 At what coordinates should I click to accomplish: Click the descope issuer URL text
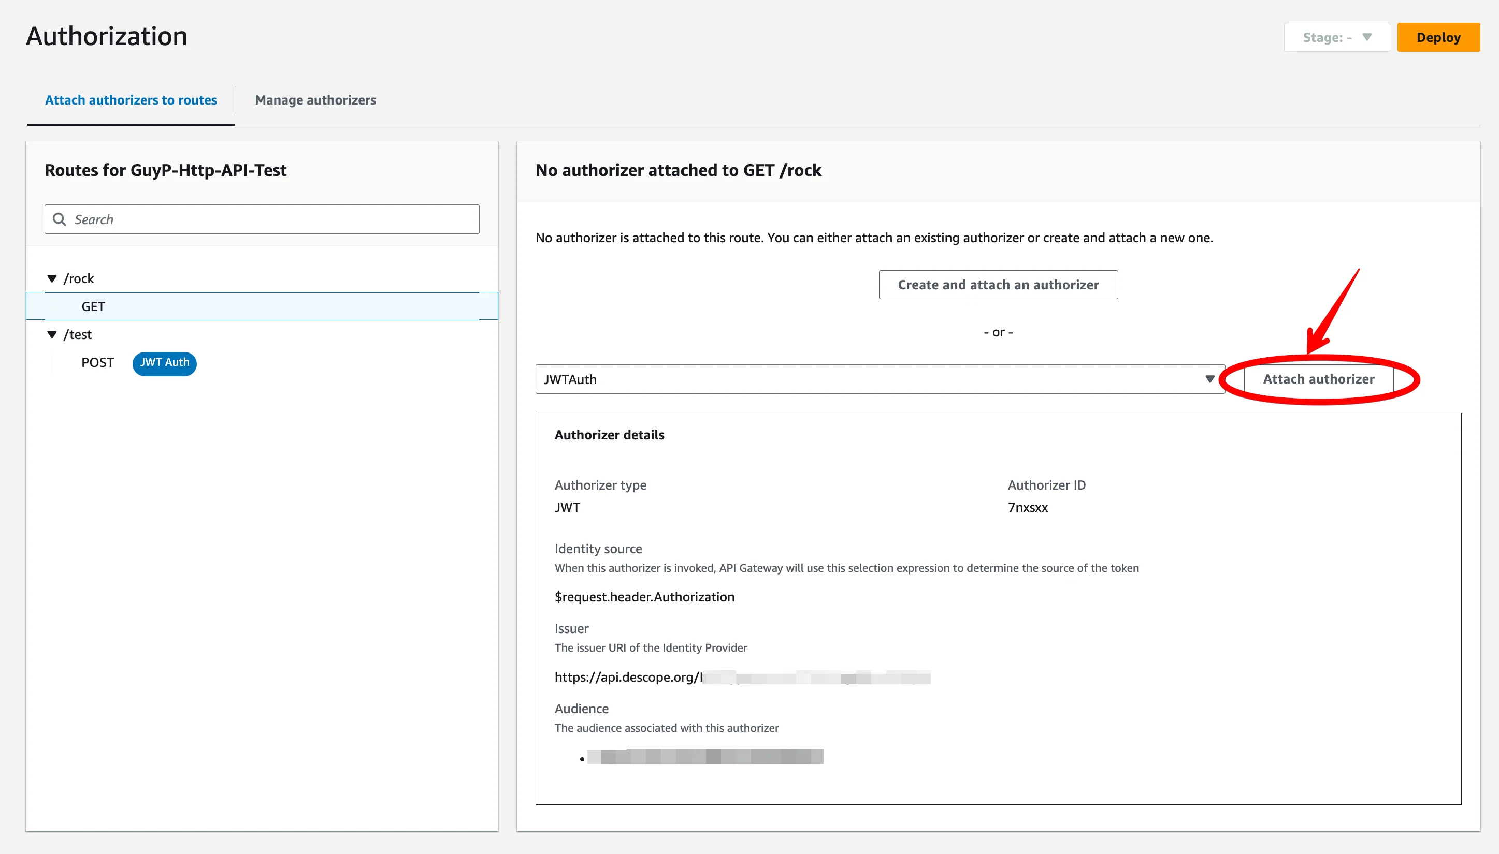coord(628,677)
